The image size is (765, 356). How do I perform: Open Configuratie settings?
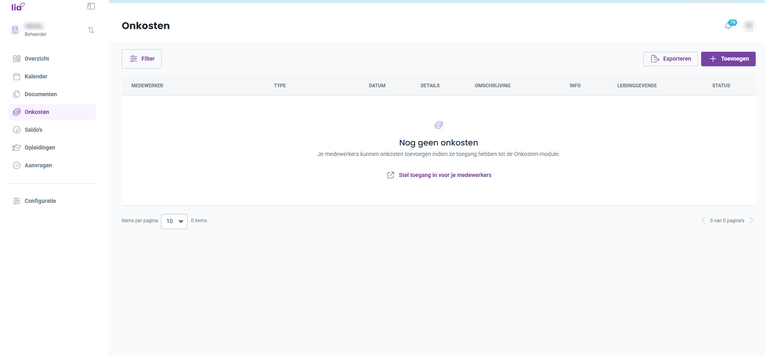pyautogui.click(x=52, y=201)
